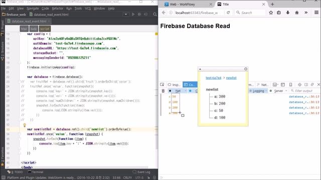
Task: Toggle tool window bars icon in status bar
Action: 3,178
